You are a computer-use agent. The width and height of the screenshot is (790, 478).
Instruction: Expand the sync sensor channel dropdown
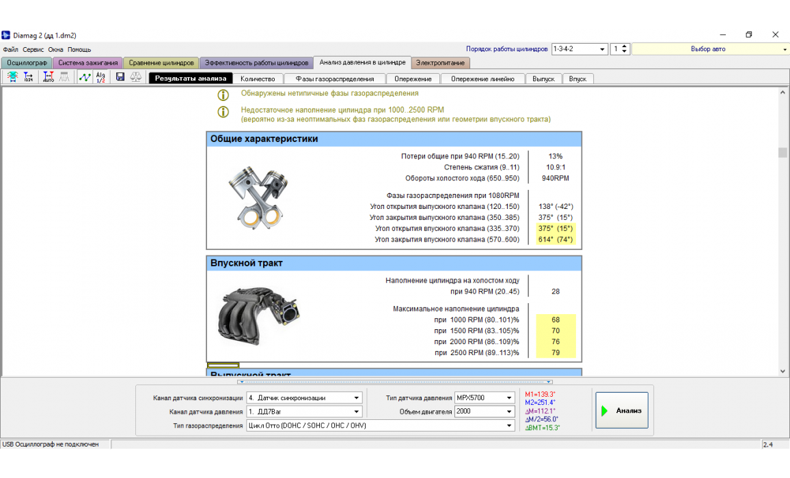click(x=356, y=397)
